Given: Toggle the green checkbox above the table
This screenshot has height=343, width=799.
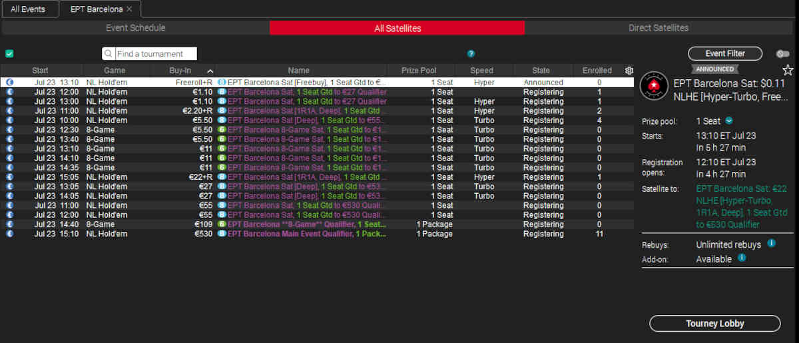Looking at the screenshot, I should coord(9,54).
